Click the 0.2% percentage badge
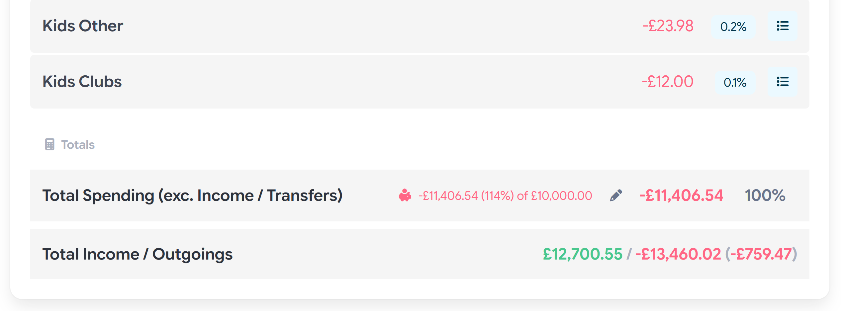This screenshot has height=311, width=841. pyautogui.click(x=733, y=27)
